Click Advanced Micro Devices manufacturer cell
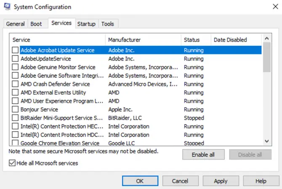Viewport: 282px width, 189px height. coord(143,84)
